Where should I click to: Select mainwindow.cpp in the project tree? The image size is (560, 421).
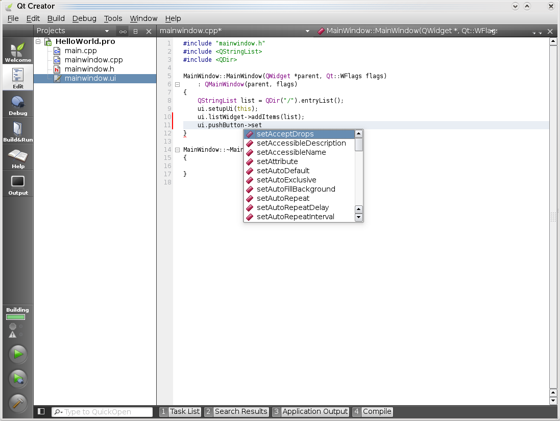pyautogui.click(x=93, y=60)
